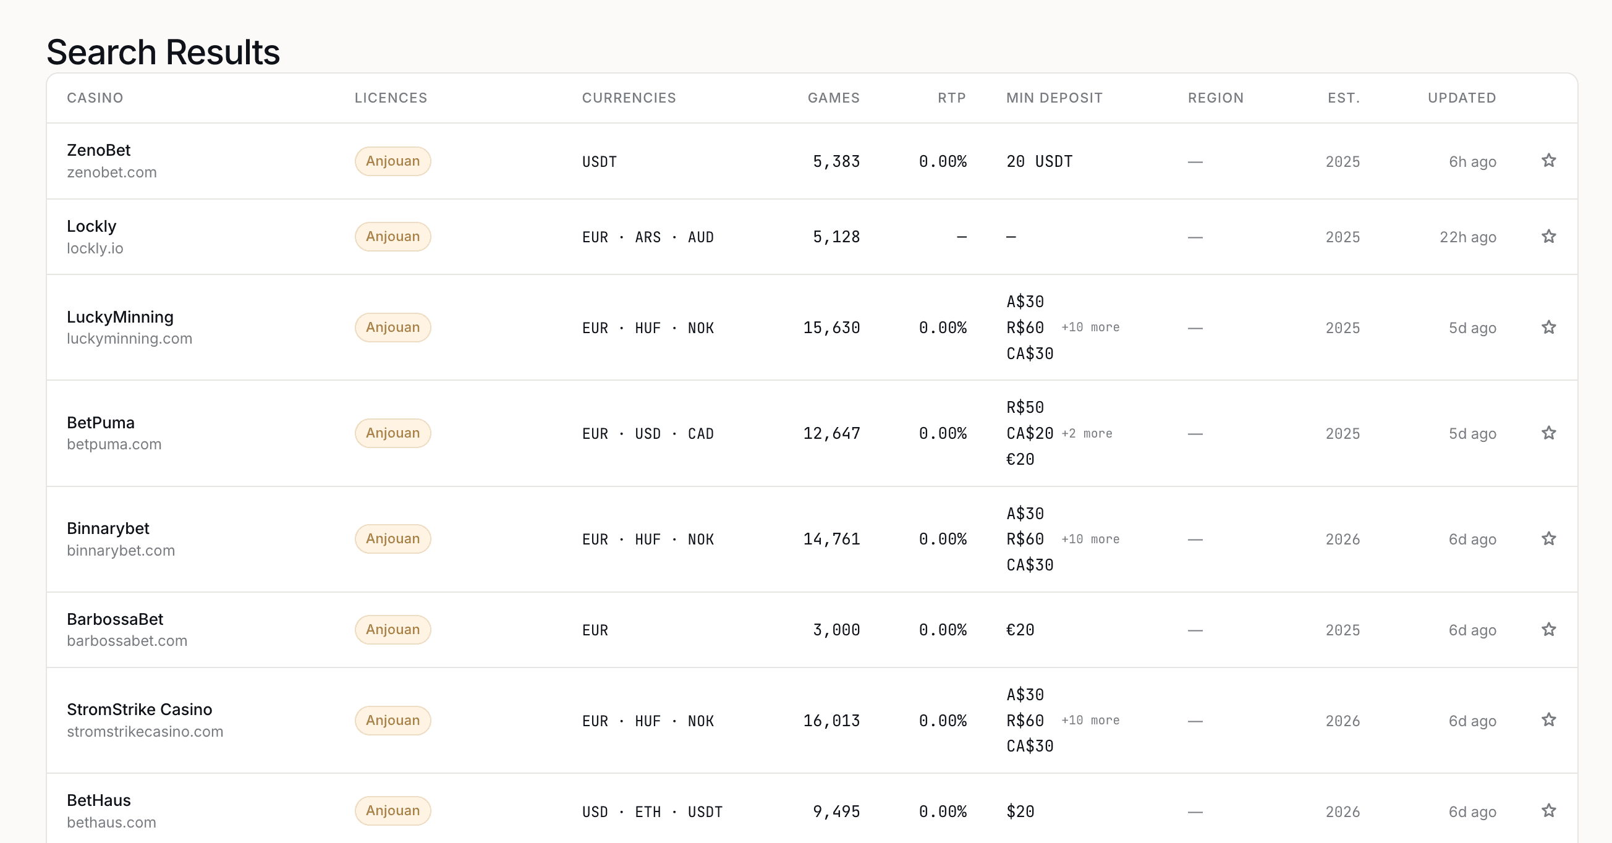1612x843 pixels.
Task: Star the Lockly casino row
Action: point(1548,237)
